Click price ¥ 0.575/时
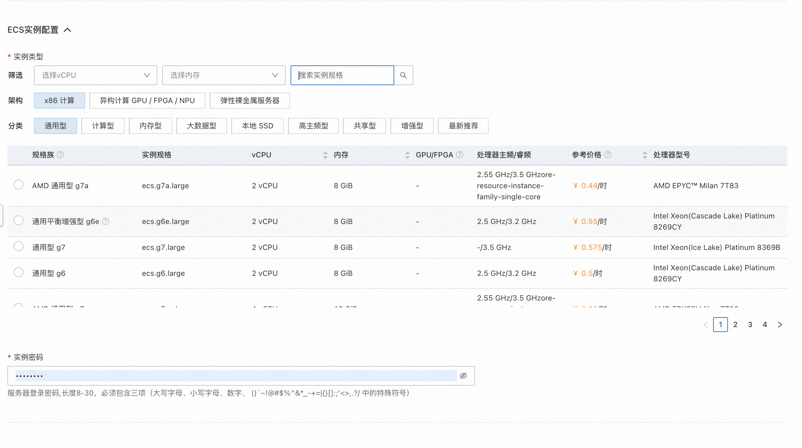Viewport: 802px width, 448px height. [592, 247]
